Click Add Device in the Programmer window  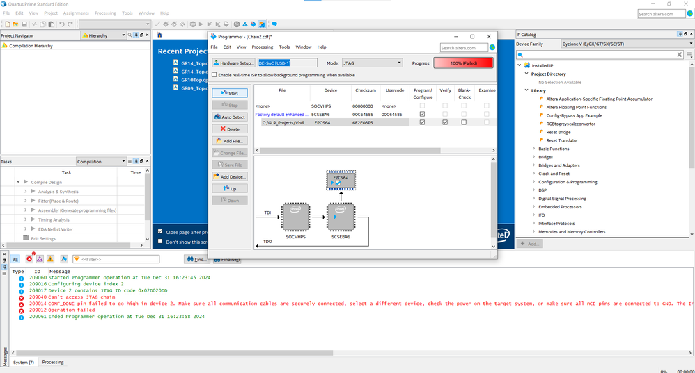(x=229, y=176)
